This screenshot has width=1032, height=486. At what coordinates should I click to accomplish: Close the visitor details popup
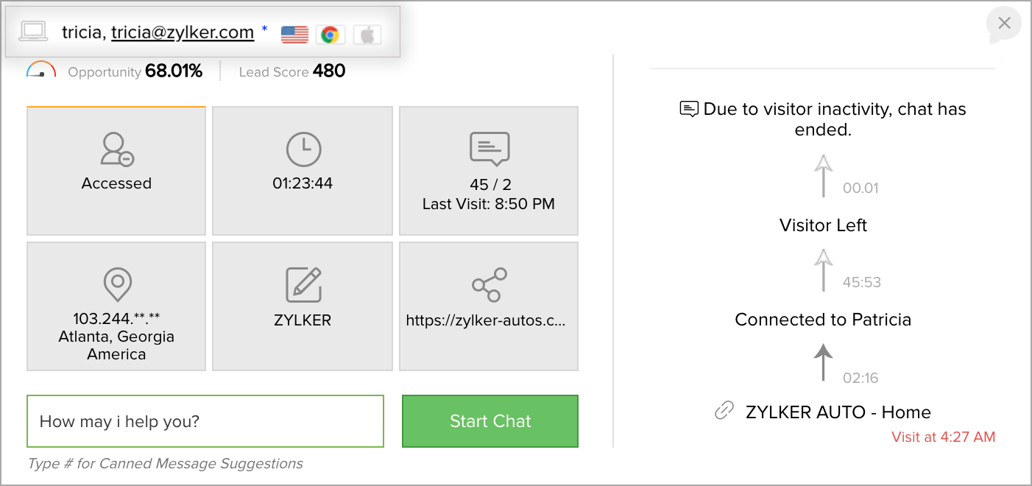click(1004, 24)
